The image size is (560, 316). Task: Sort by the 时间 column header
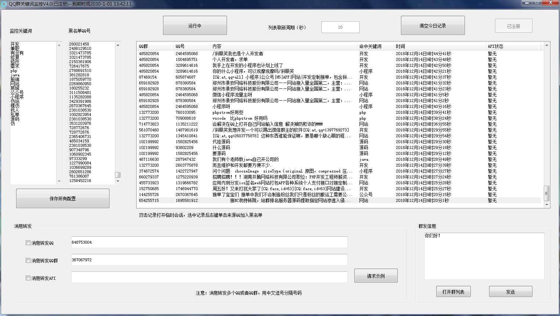tap(440, 46)
